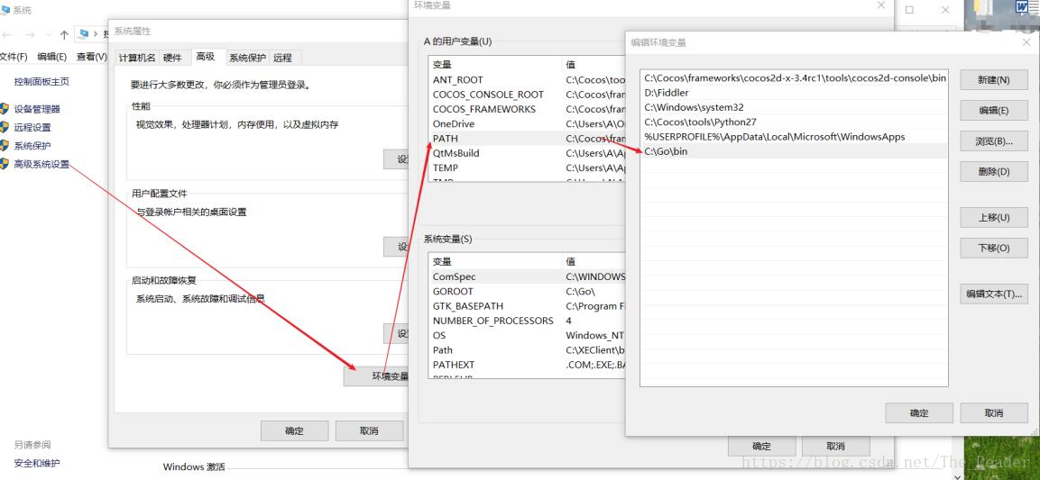
Task: Switch to 硬件 tab
Action: (172, 58)
